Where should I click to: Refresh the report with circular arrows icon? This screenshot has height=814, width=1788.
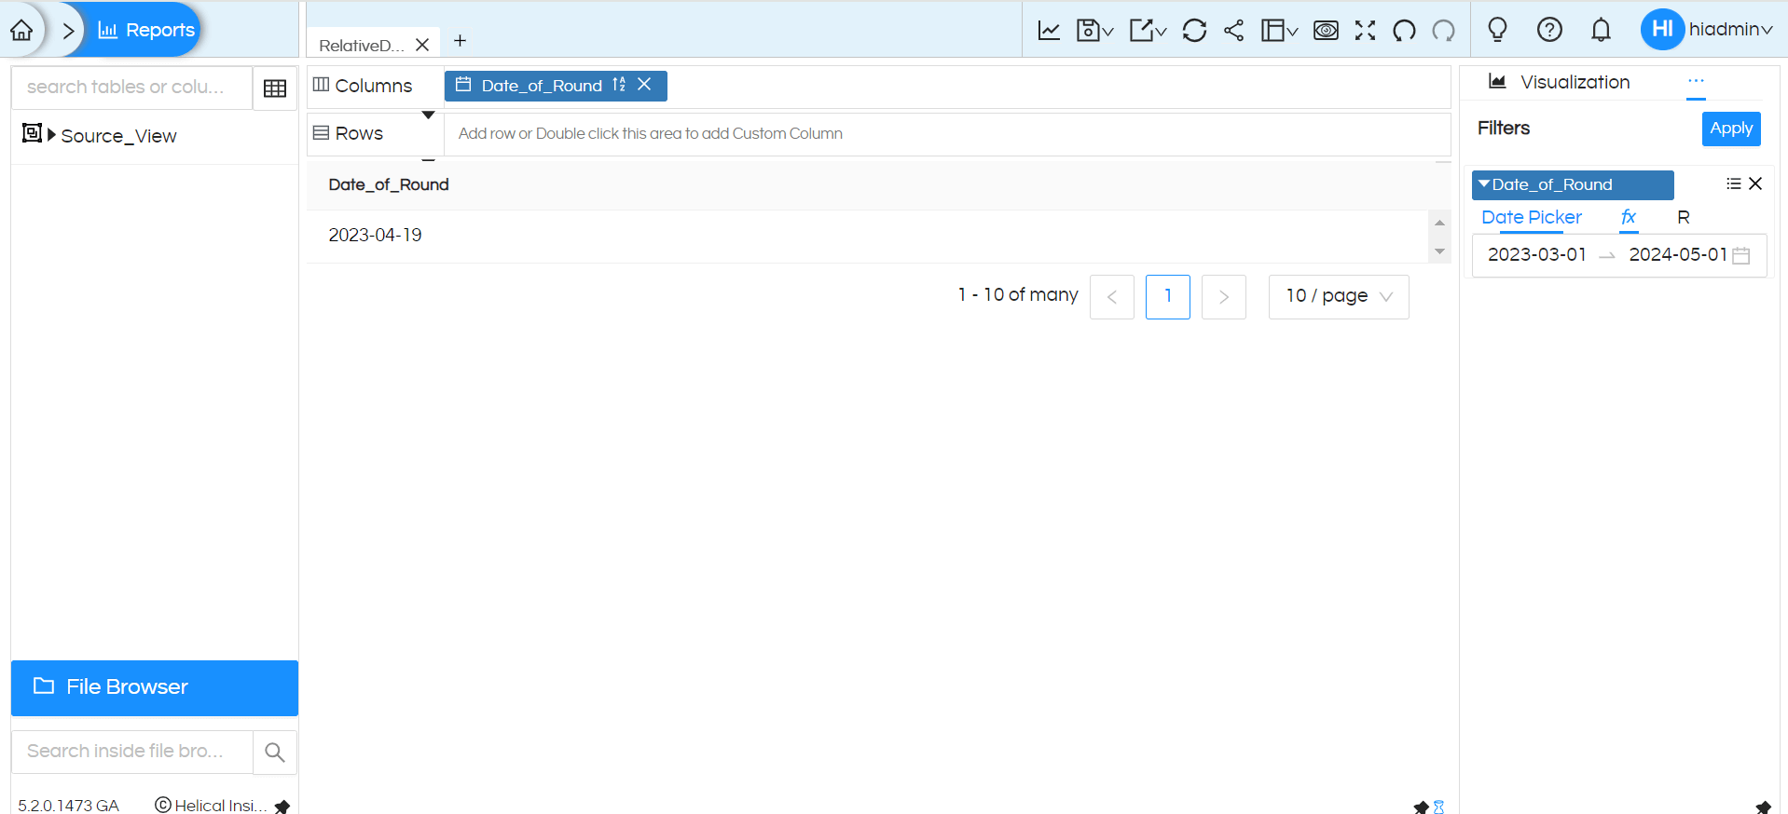pos(1194,30)
